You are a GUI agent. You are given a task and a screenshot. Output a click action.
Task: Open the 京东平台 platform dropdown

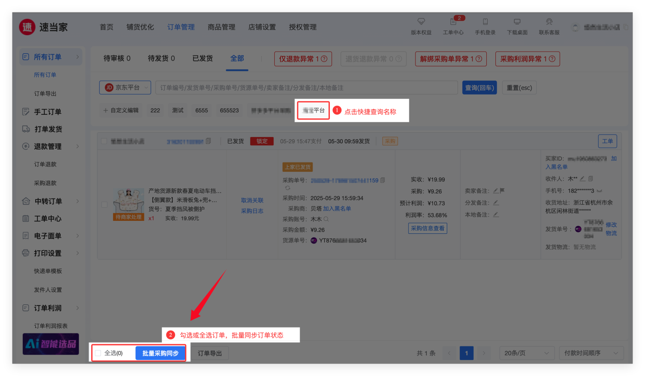(x=125, y=88)
